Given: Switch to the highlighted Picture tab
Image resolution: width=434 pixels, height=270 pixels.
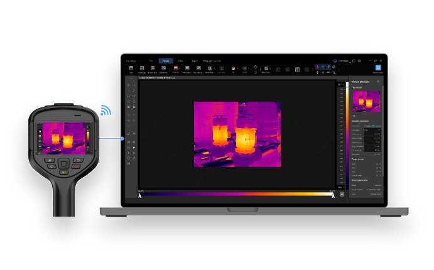Looking at the screenshot, I should coord(166,61).
